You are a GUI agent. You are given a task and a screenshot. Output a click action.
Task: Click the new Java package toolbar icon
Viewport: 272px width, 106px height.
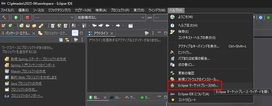pyautogui.click(x=3, y=26)
